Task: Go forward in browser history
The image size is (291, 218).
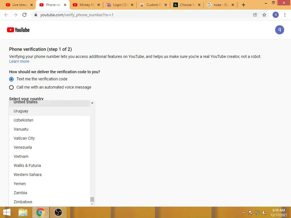Action: click(15, 15)
